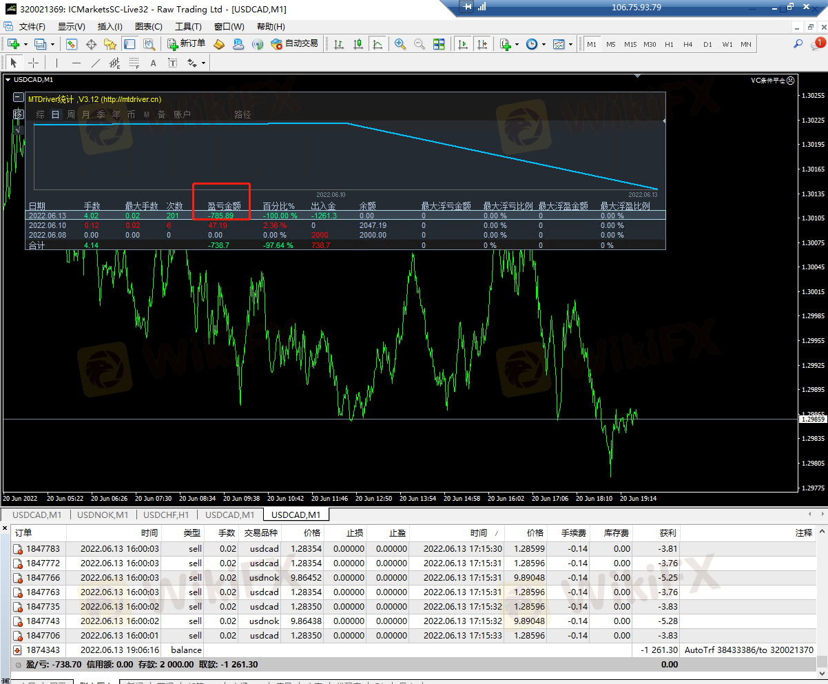Click the templates icon
Screen dimensions: 828x684
coord(559,44)
